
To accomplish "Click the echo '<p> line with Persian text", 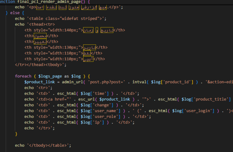I will 69,7.
